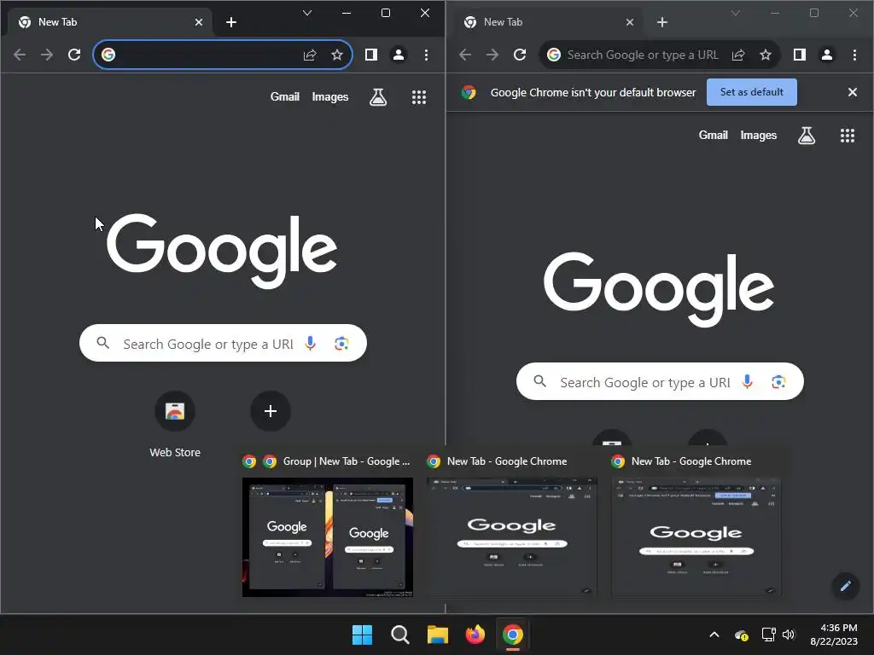Select New Tab tab in left window
This screenshot has height=655, width=874.
pos(110,22)
